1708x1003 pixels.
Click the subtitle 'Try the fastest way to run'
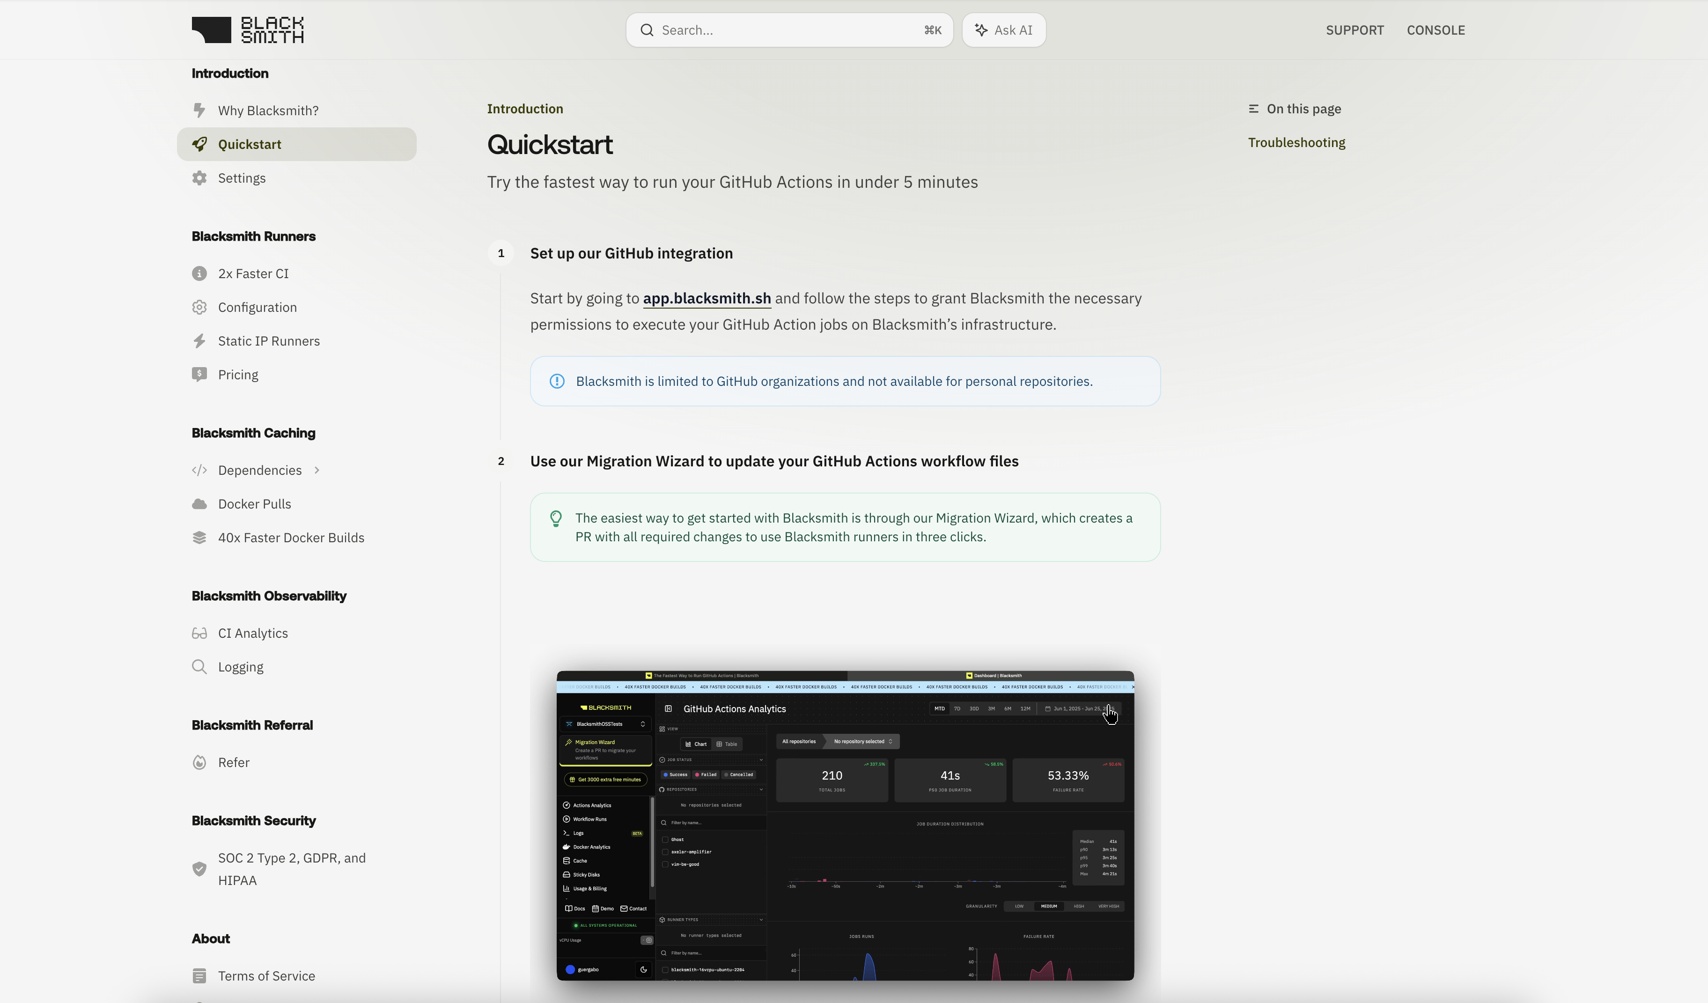pos(732,182)
